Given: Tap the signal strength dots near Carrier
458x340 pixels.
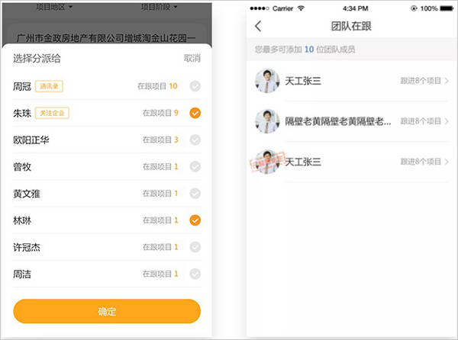Looking at the screenshot, I should (x=260, y=8).
